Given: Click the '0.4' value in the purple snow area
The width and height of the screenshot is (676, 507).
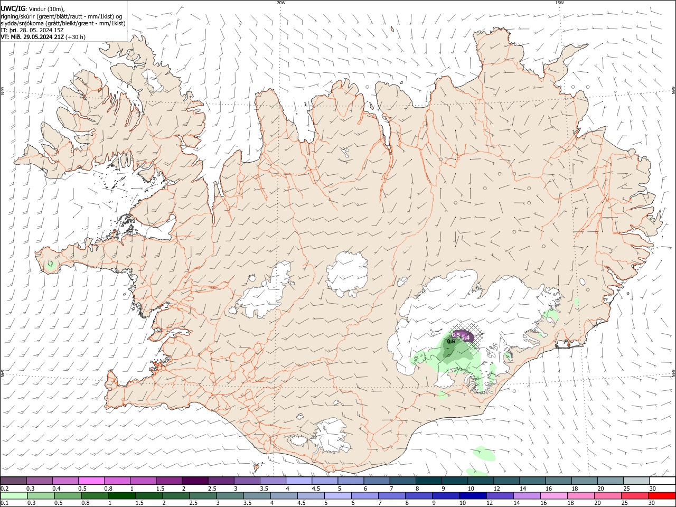Looking at the screenshot, I should [466, 337].
